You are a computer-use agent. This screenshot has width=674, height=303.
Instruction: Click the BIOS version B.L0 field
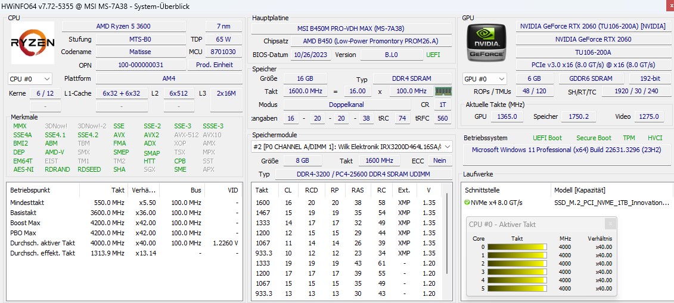coord(391,55)
